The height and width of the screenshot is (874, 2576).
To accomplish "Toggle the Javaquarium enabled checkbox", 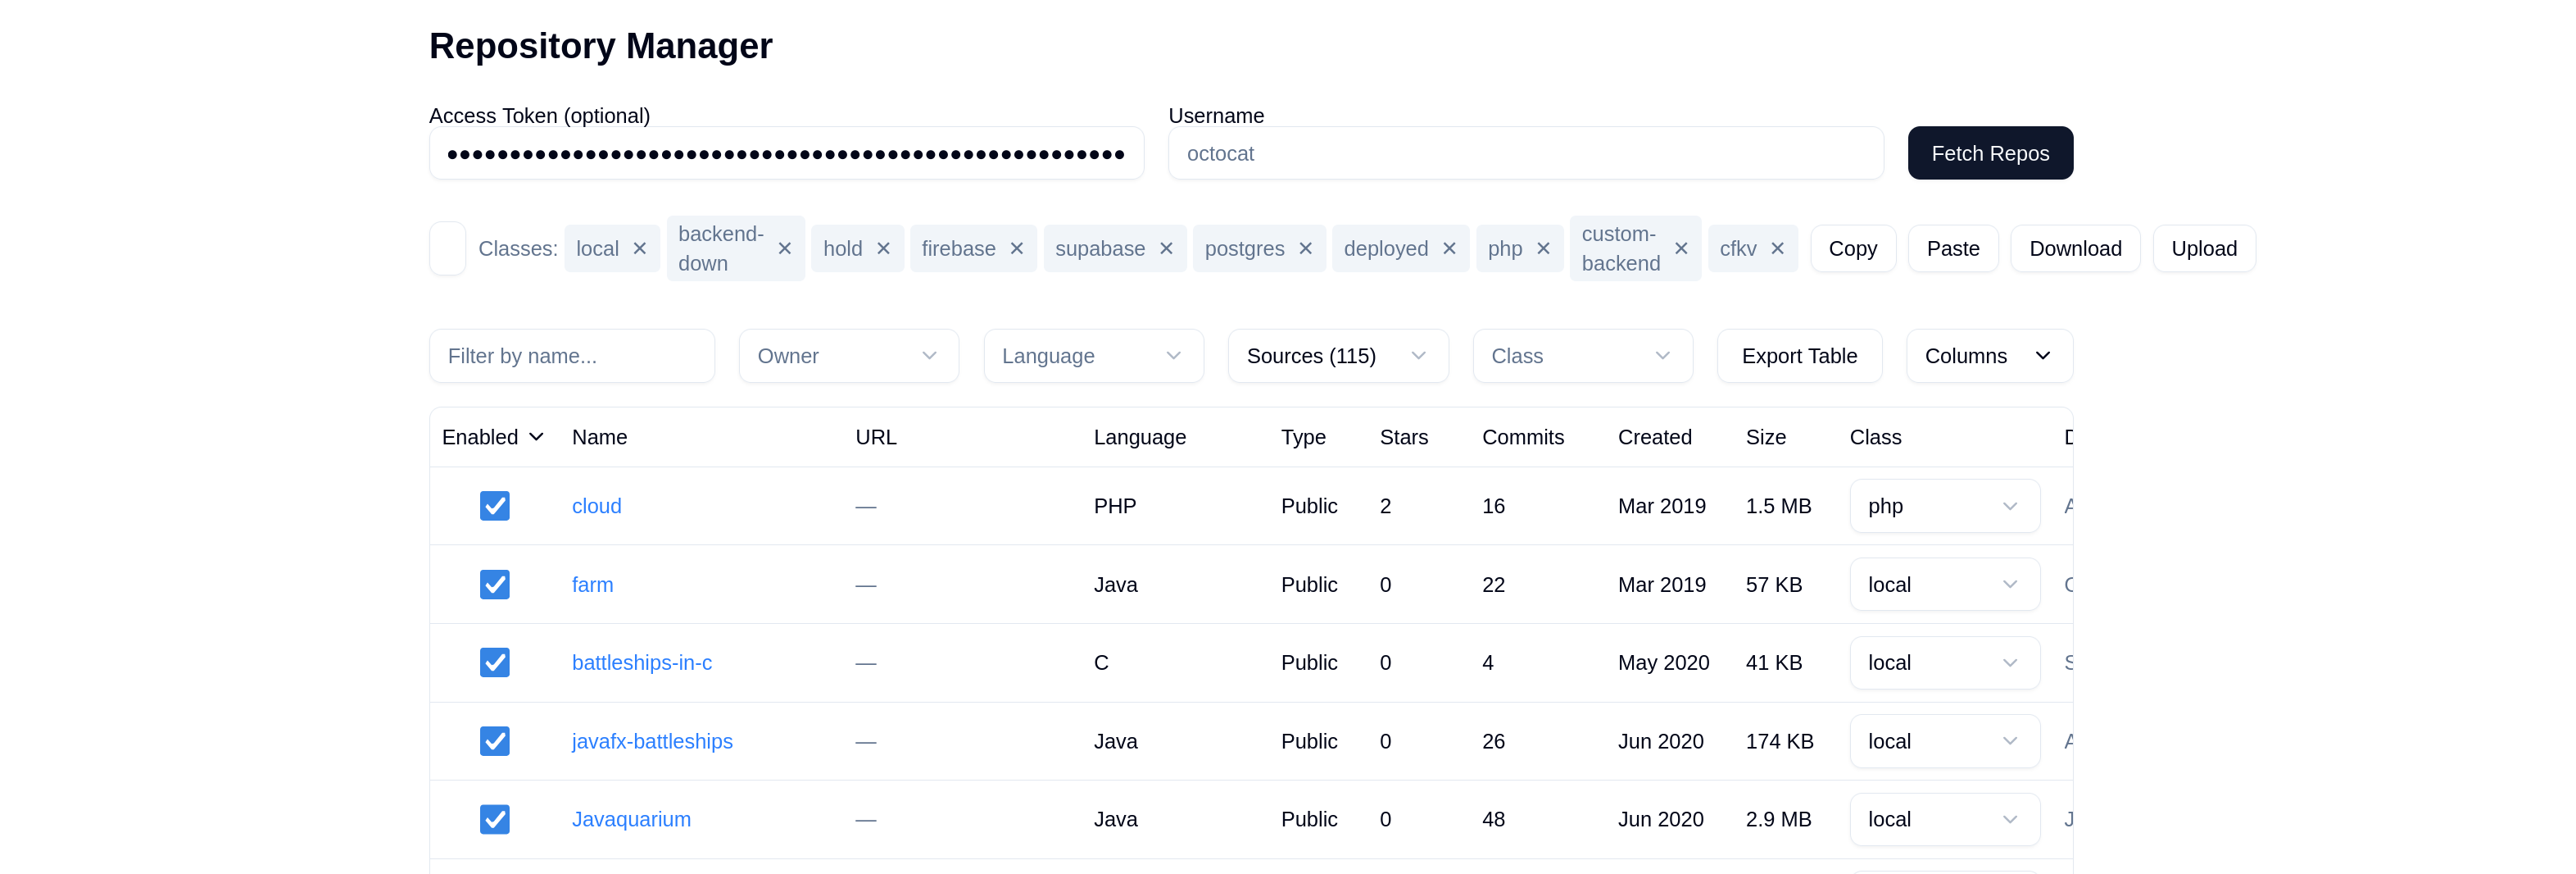I will pyautogui.click(x=494, y=819).
